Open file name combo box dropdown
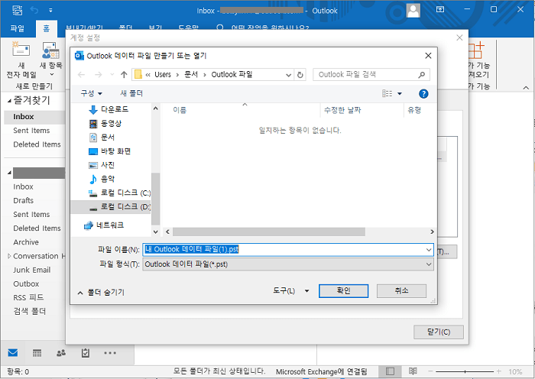The height and width of the screenshot is (379, 535). pos(429,250)
